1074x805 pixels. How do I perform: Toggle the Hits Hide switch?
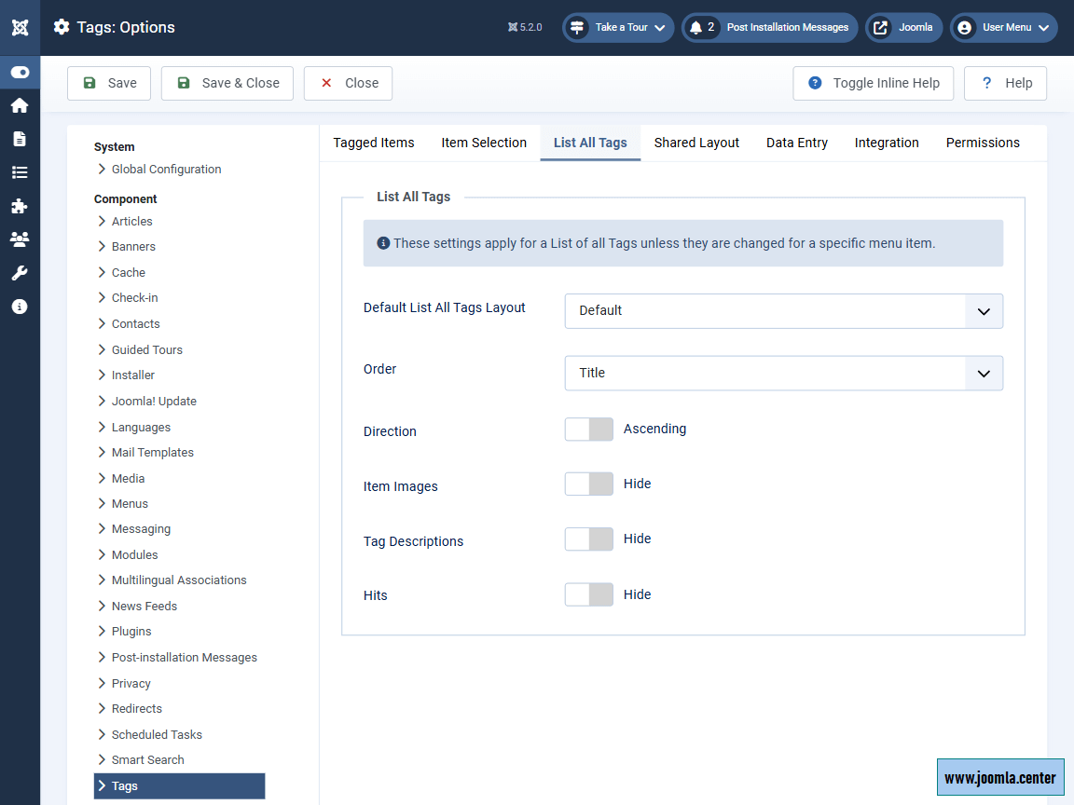(x=589, y=594)
